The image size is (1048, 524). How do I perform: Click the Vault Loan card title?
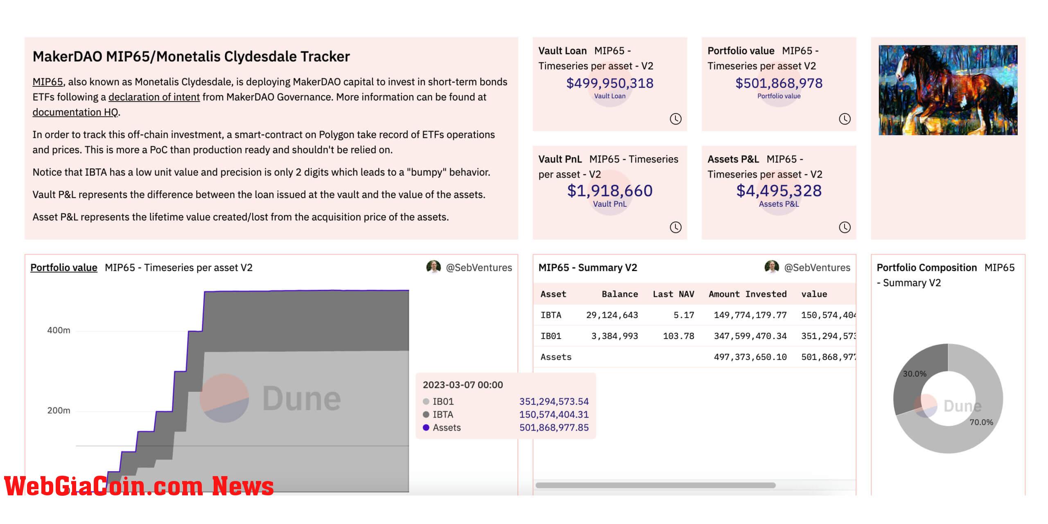(562, 51)
